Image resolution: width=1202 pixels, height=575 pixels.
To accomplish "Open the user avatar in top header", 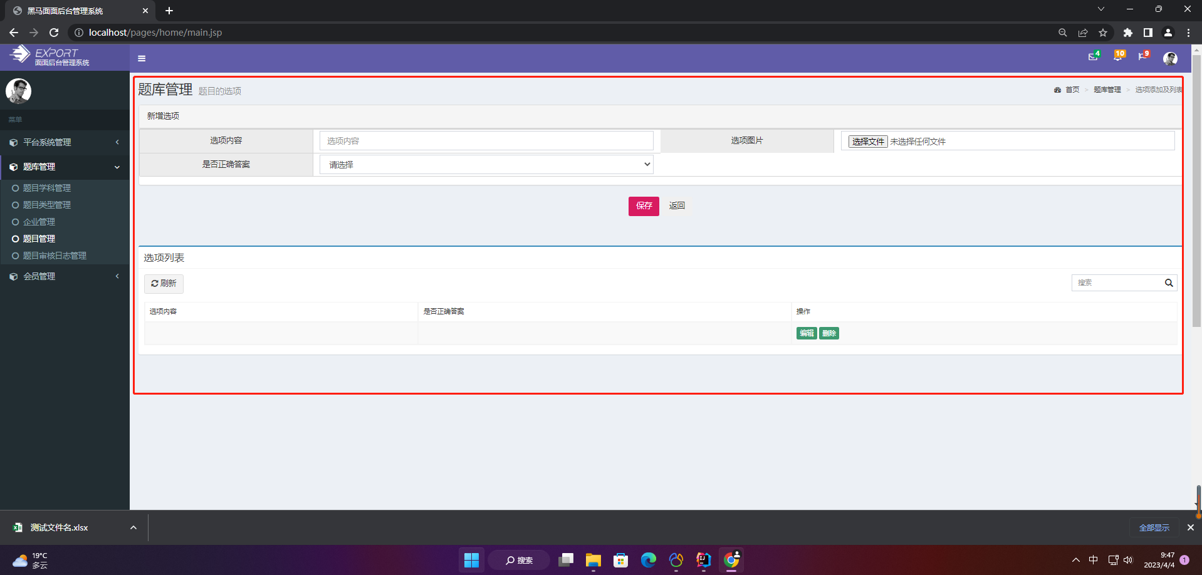I will pyautogui.click(x=1170, y=58).
